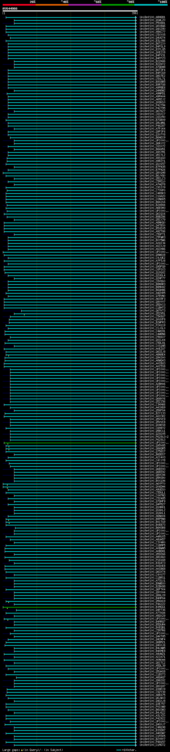Image resolution: width=170 pixels, height=752 pixels.
Task: Select the UniRef100_Q5VVC9 label
Action: [152, 419]
